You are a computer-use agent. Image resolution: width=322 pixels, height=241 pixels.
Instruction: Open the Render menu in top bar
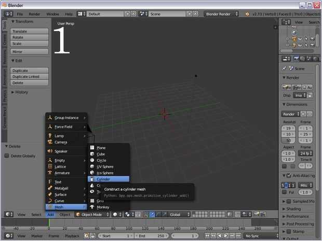(34, 14)
